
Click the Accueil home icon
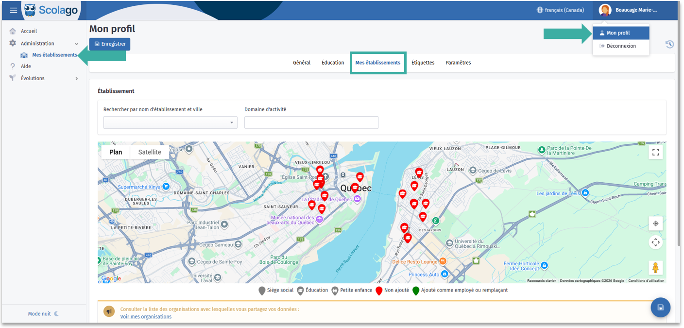pyautogui.click(x=13, y=31)
